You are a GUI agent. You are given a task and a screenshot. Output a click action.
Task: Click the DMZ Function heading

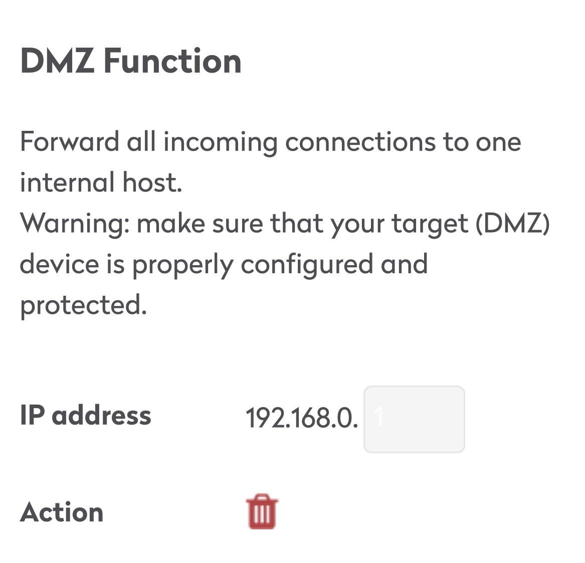(131, 61)
